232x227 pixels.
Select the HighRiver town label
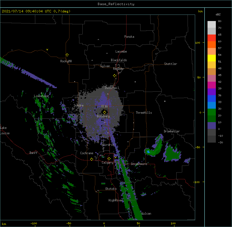point(116,200)
